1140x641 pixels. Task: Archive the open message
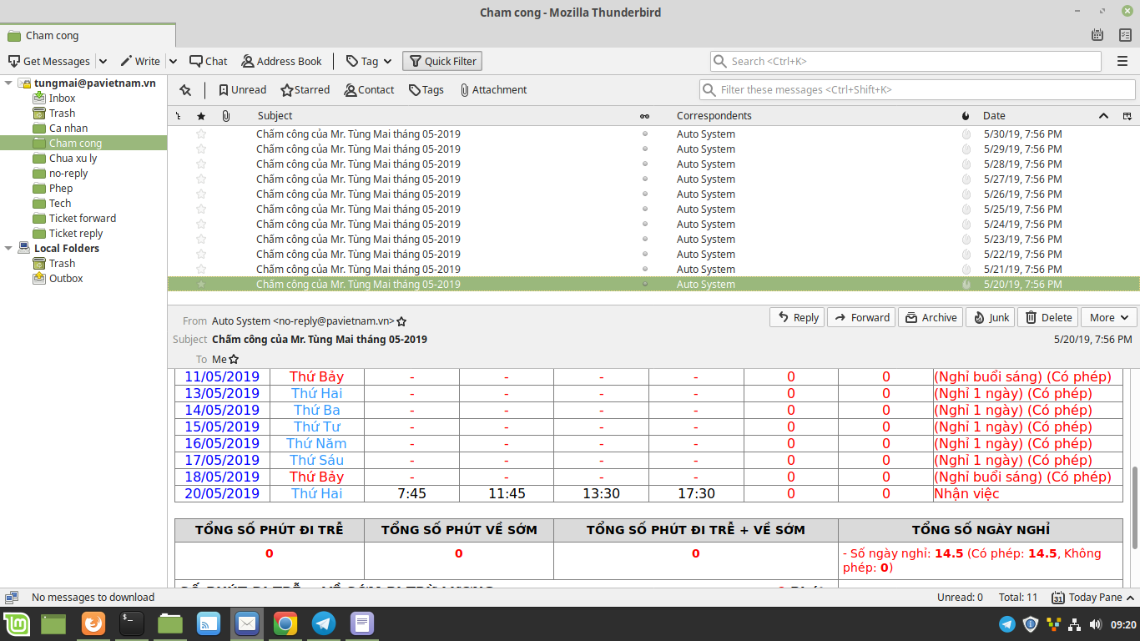931,317
